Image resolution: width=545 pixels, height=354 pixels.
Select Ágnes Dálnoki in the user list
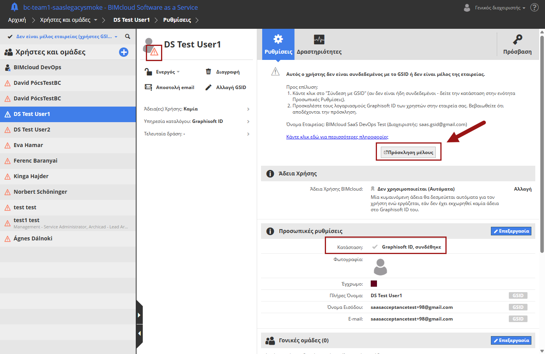tap(68, 238)
